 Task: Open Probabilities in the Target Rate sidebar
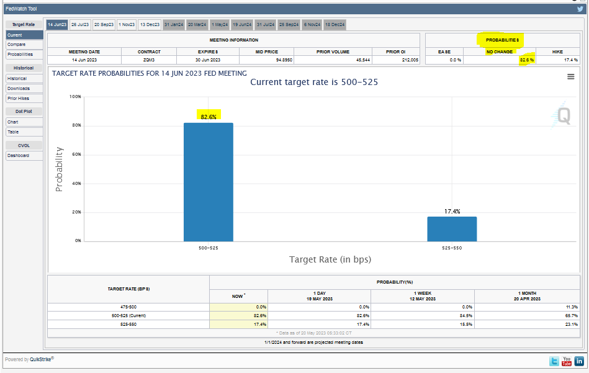tap(24, 55)
